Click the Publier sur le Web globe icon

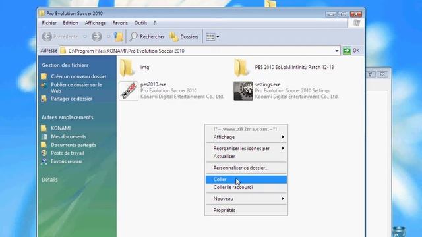(x=44, y=85)
